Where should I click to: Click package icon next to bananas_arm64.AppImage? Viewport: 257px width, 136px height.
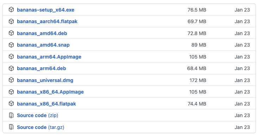tap(11, 57)
